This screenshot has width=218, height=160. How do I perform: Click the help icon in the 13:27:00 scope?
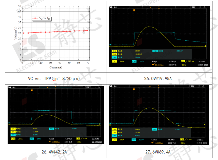click(205, 7)
